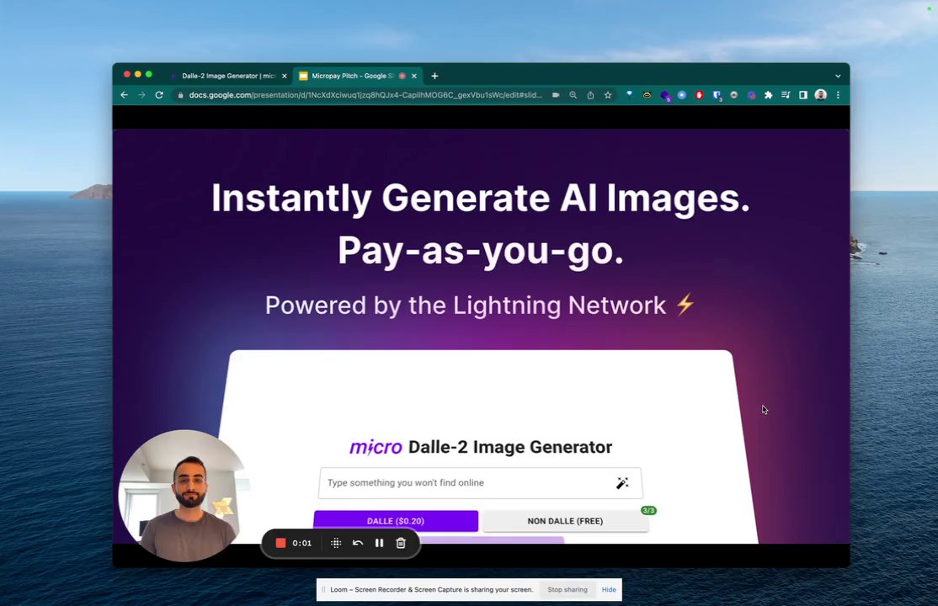This screenshot has width=938, height=606.
Task: Hide the Loom screen sharing notice
Action: click(x=609, y=590)
